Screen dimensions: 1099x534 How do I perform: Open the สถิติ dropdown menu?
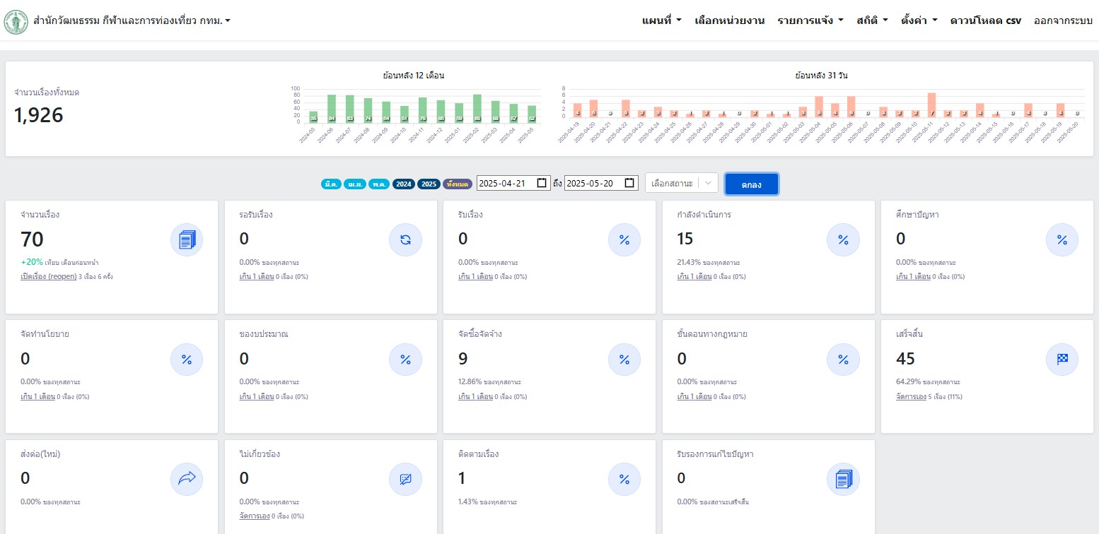[872, 21]
